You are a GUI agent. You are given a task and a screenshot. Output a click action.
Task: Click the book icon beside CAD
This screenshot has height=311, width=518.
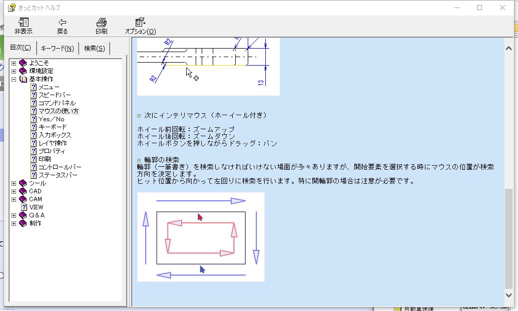(x=23, y=191)
